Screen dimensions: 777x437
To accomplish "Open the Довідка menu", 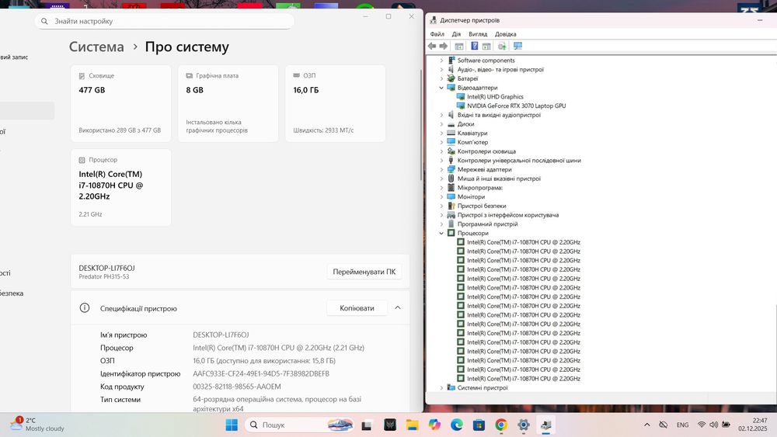I will pos(506,34).
